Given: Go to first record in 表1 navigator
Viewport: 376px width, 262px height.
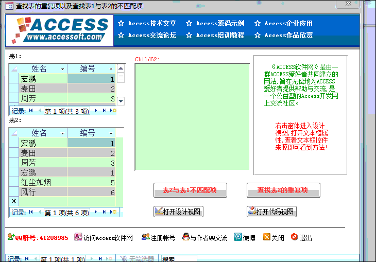Looking at the screenshot, I should 31,111.
